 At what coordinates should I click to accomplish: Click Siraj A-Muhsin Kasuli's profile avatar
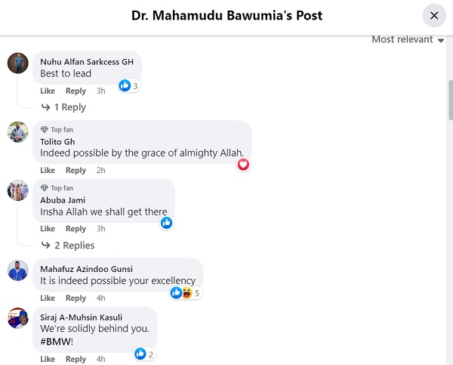coord(18,318)
